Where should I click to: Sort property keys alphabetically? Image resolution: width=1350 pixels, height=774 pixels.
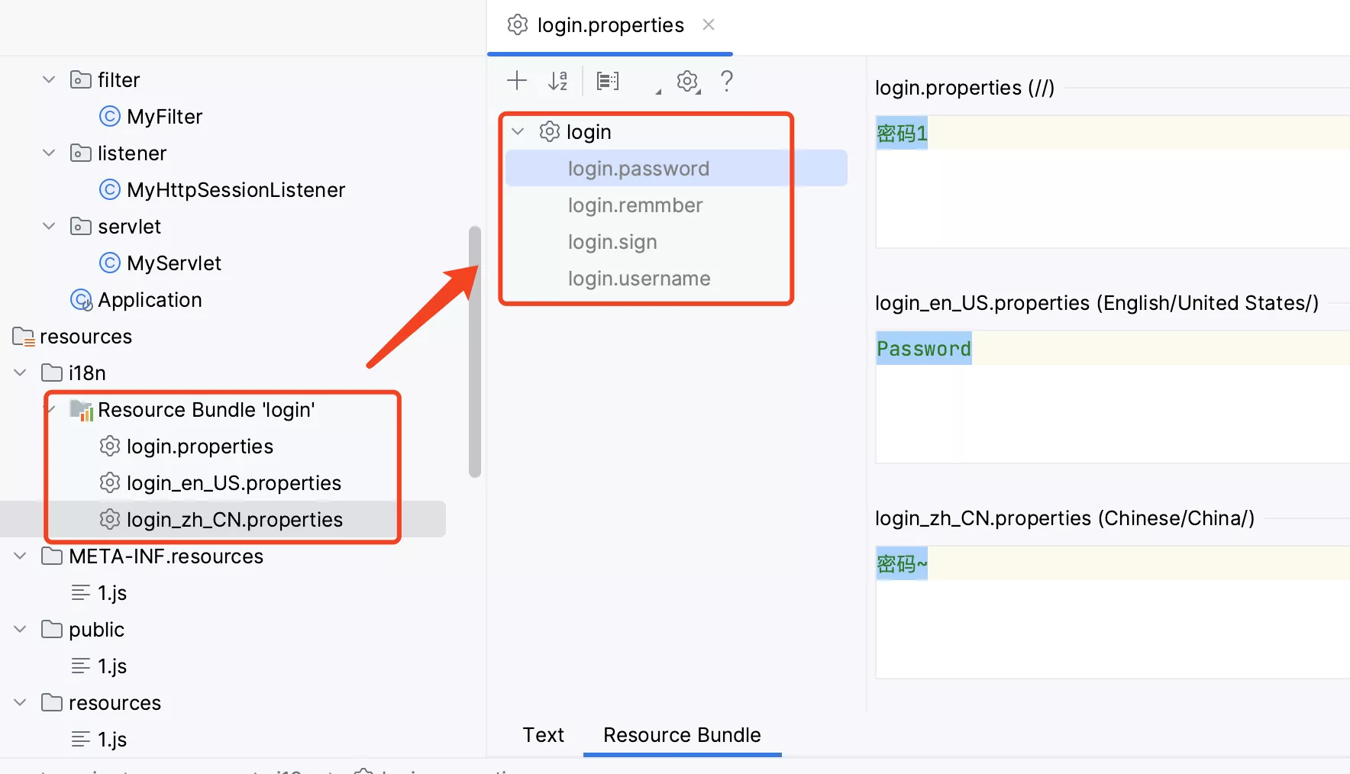[x=558, y=80]
